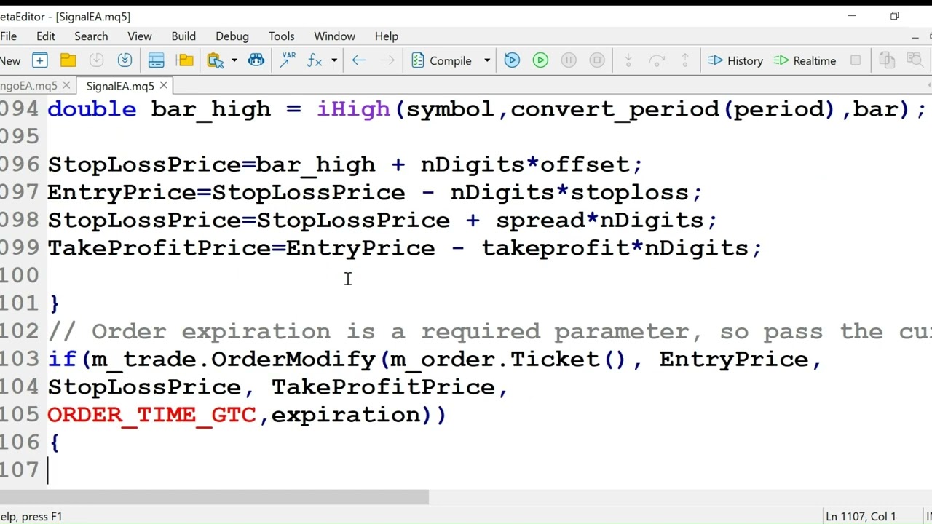Click the closing brace on line 101
This screenshot has height=524, width=932.
[x=54, y=303]
